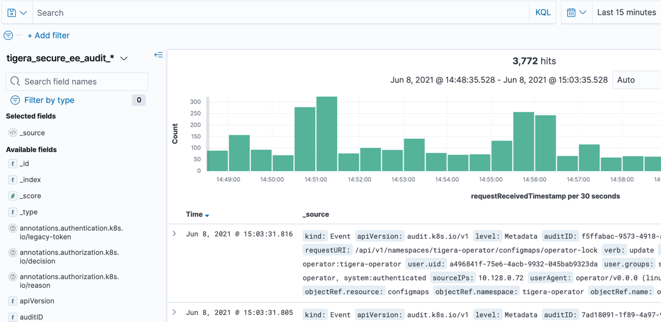This screenshot has width=661, height=322.
Task: Click the calendar date quick-menu icon
Action: 576,13
